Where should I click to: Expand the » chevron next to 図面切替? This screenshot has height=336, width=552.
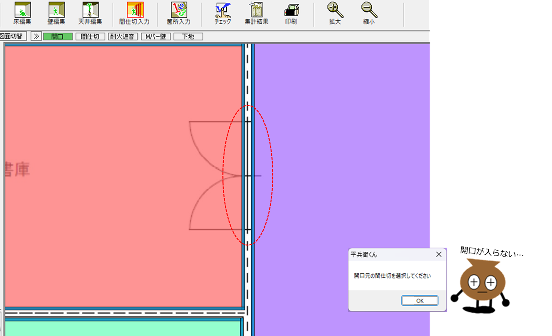[36, 37]
